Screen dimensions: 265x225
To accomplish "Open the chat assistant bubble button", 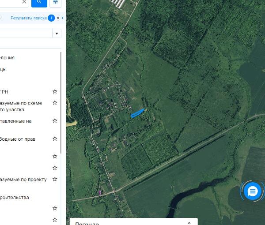I will [x=253, y=191].
